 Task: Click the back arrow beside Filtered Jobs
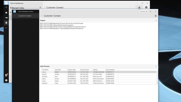pos(10,12)
